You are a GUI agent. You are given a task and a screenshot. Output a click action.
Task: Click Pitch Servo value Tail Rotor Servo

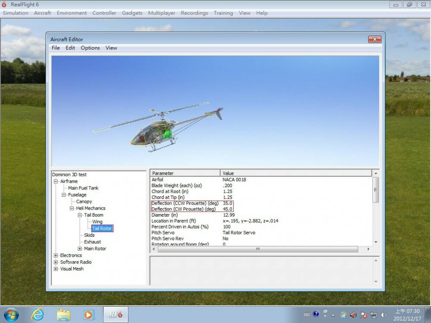click(239, 233)
